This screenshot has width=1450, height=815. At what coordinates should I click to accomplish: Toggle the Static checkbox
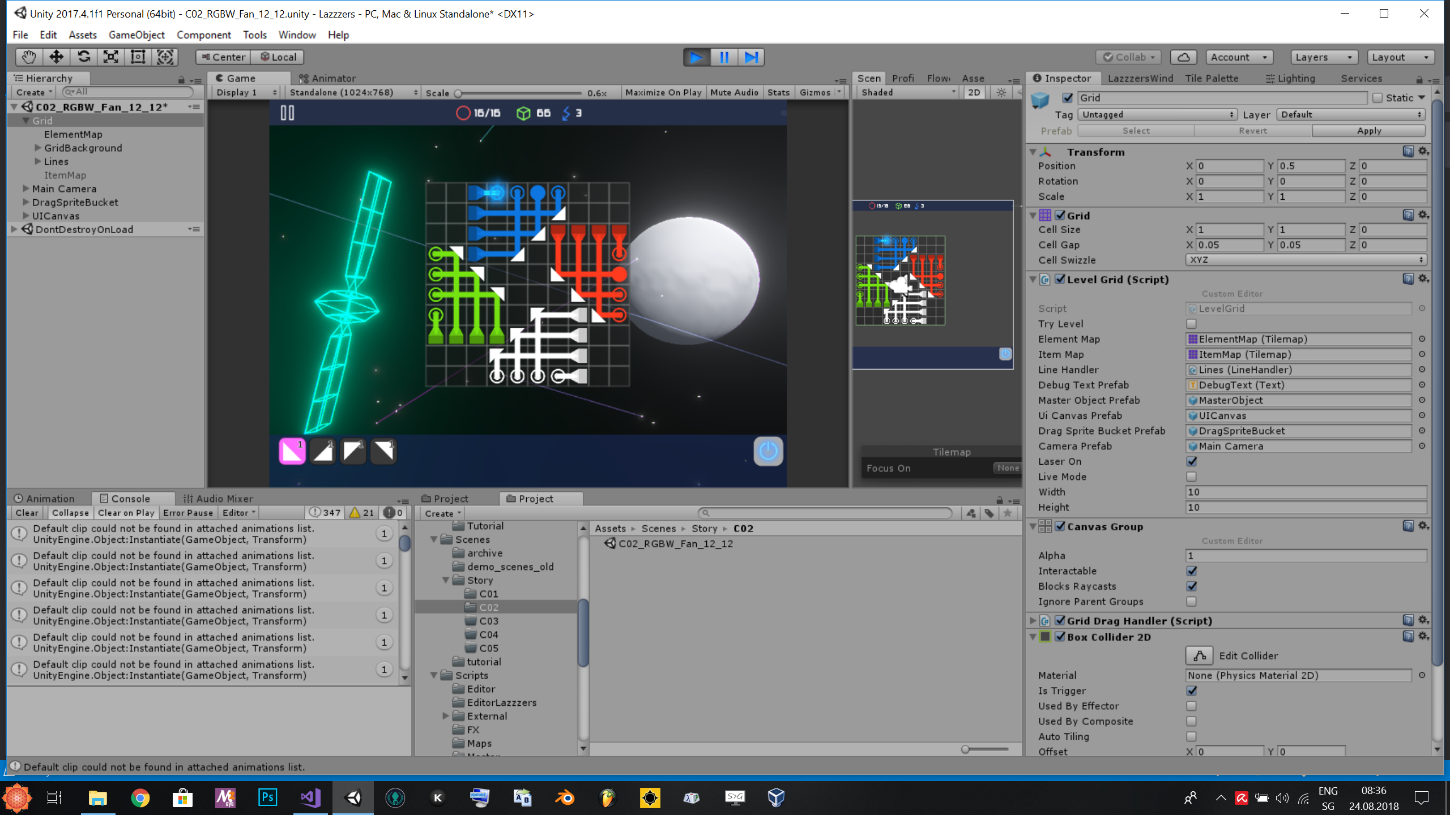click(1377, 98)
